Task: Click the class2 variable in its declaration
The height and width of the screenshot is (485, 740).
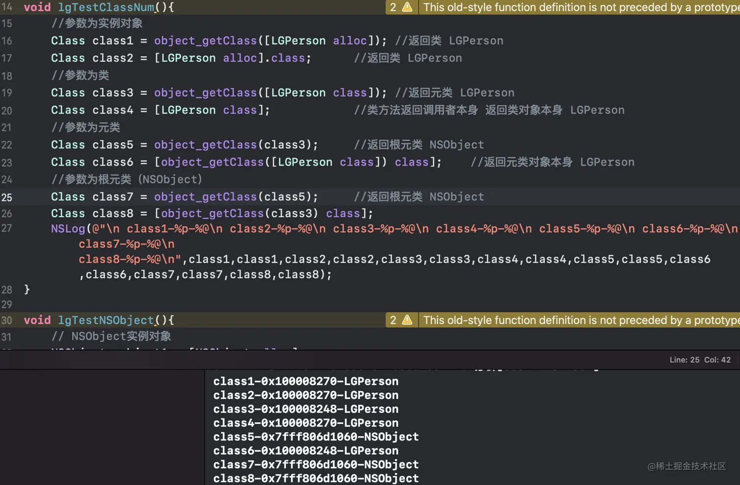Action: (113, 58)
